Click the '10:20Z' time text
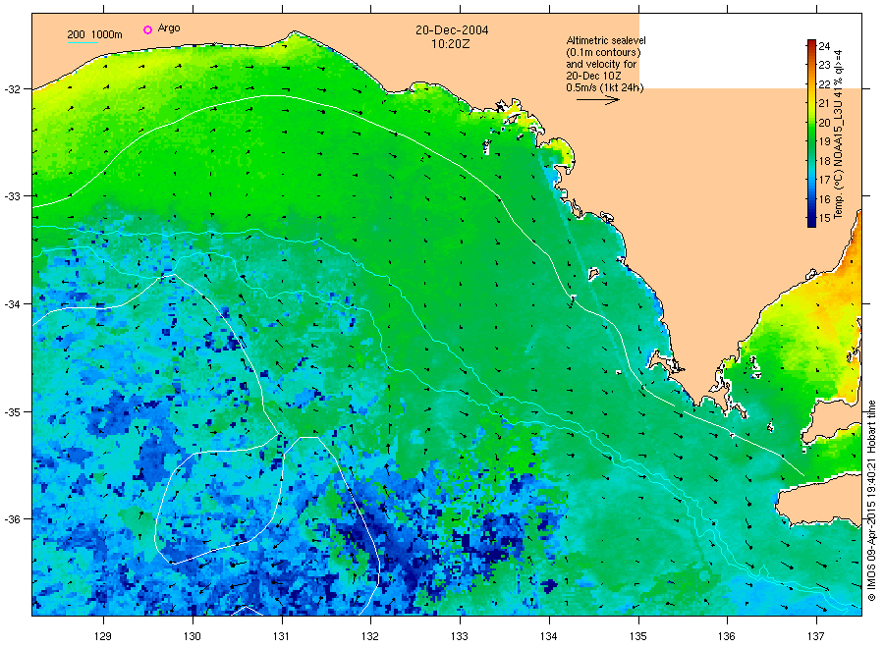Viewport: 884px width, 648px height. point(451,44)
